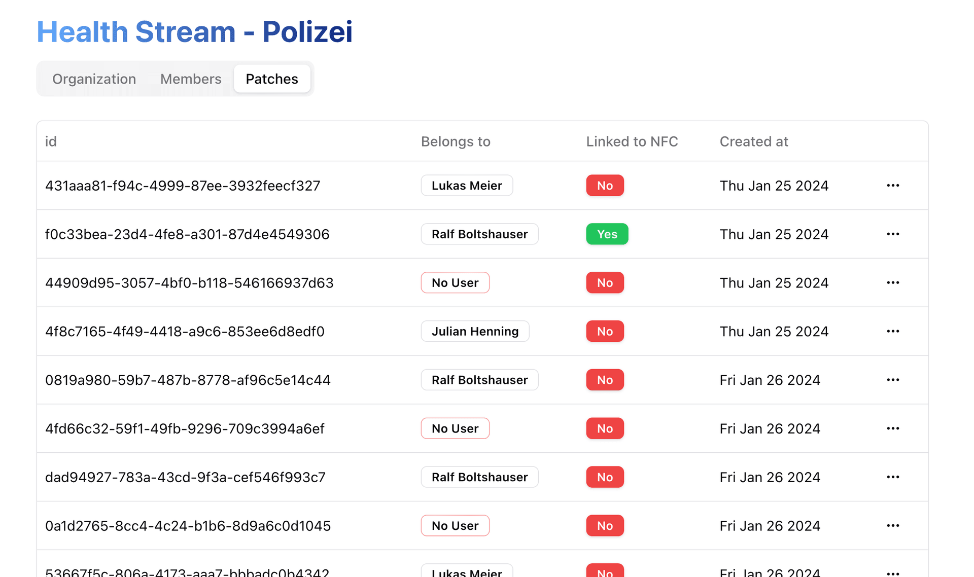Open the actions menu for patch 4fd66c32
The image size is (974, 577).
coord(893,429)
